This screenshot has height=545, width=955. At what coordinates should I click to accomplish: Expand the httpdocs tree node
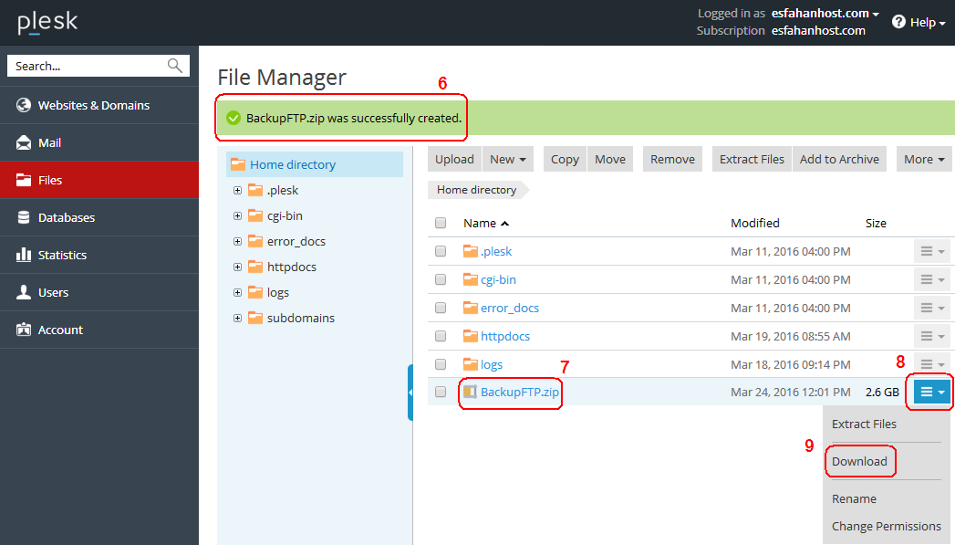(x=237, y=267)
